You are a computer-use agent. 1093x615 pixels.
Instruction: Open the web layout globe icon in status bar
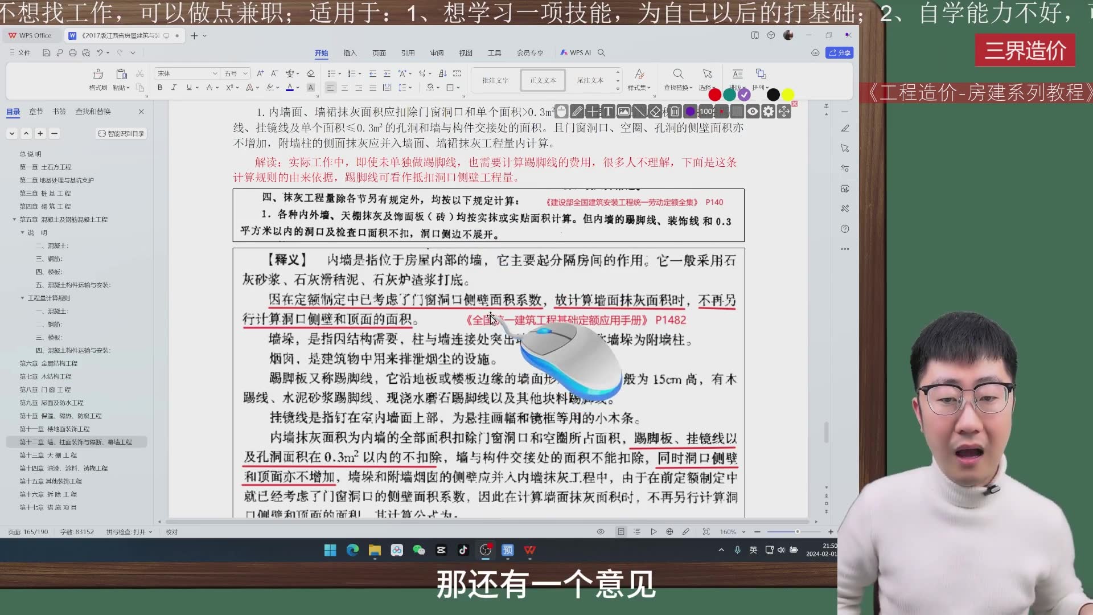point(669,532)
